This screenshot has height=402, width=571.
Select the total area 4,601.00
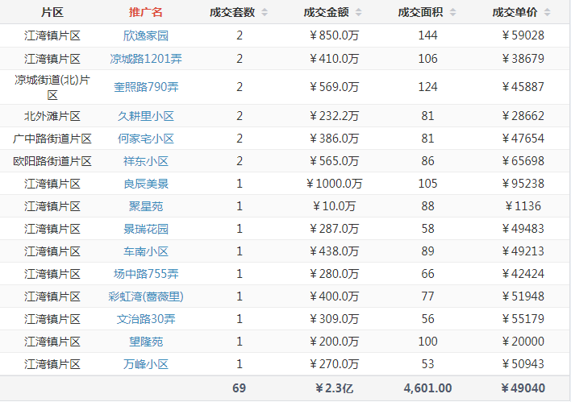(x=427, y=388)
